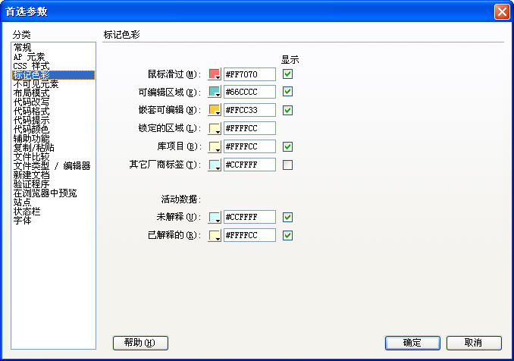Select 常规 in the category list
This screenshot has height=361, width=514.
click(x=23, y=48)
